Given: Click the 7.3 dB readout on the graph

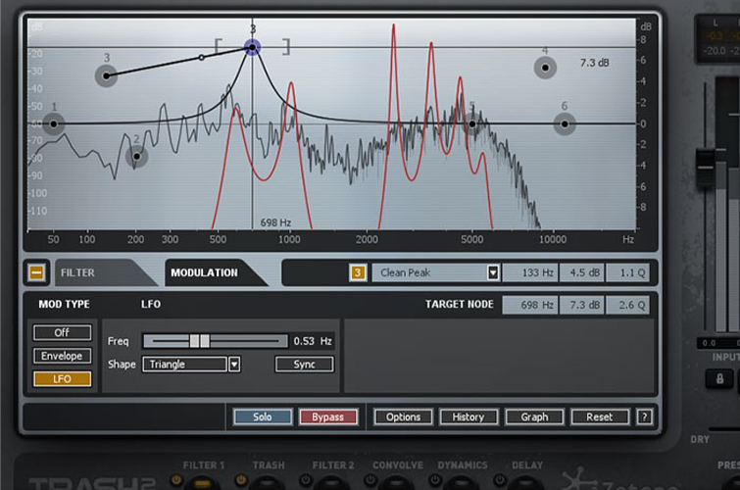Looking at the screenshot, I should coord(594,63).
